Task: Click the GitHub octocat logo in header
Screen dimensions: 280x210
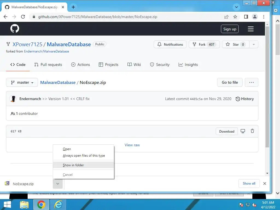Action: click(15, 28)
